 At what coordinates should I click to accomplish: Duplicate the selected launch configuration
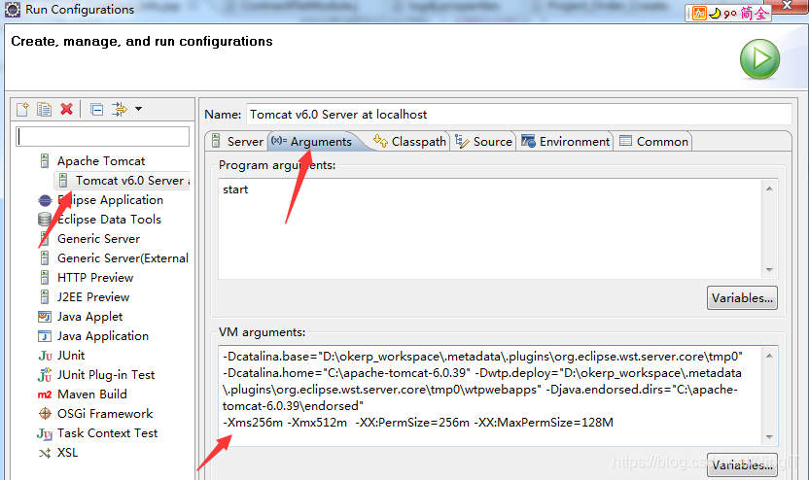(45, 109)
